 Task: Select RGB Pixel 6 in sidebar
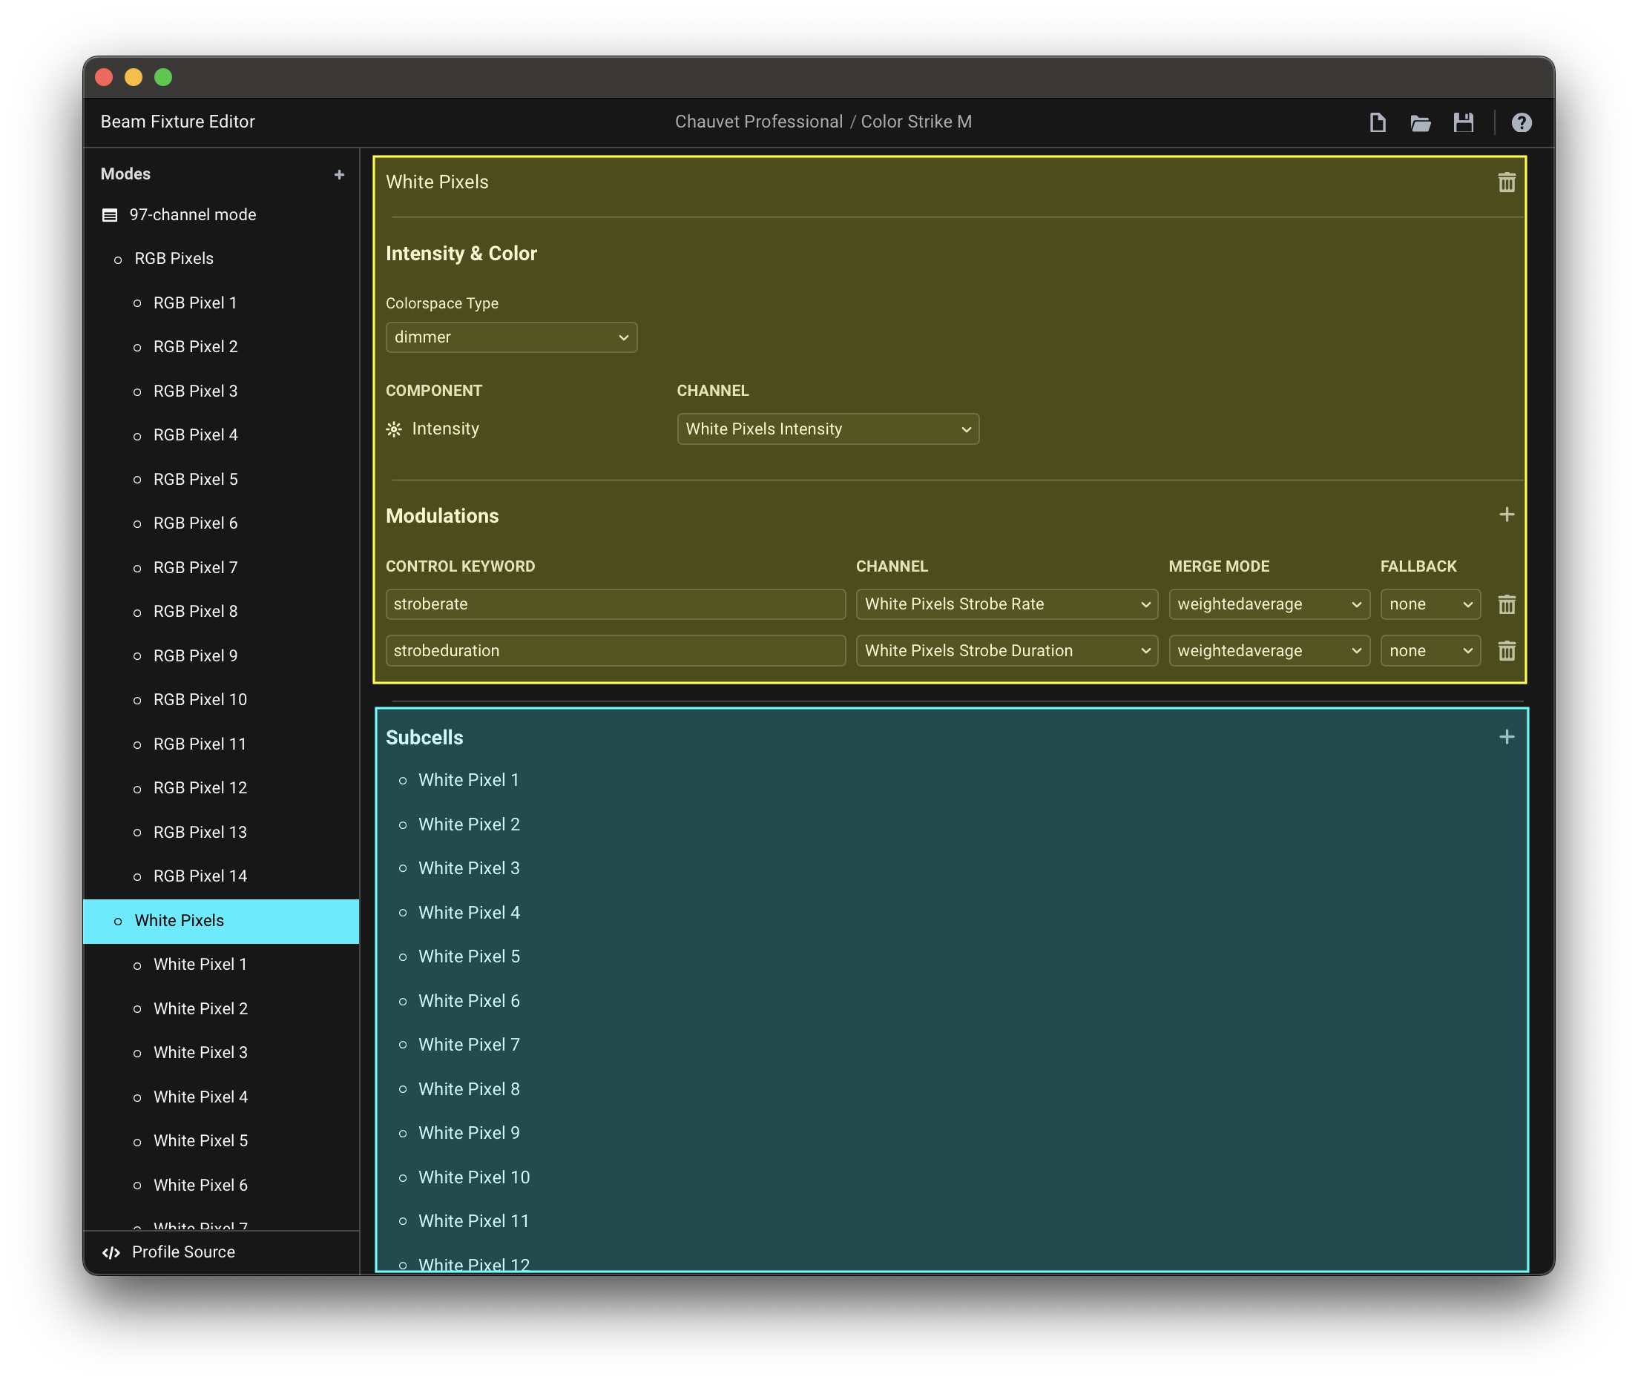tap(222, 523)
